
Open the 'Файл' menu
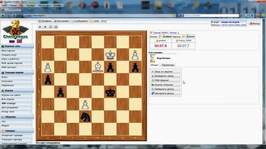coord(4,5)
